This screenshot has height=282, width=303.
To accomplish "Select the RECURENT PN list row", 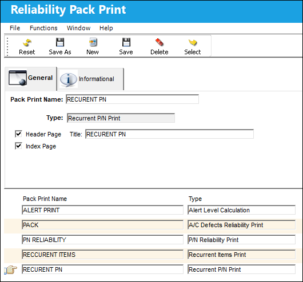I will [102, 269].
